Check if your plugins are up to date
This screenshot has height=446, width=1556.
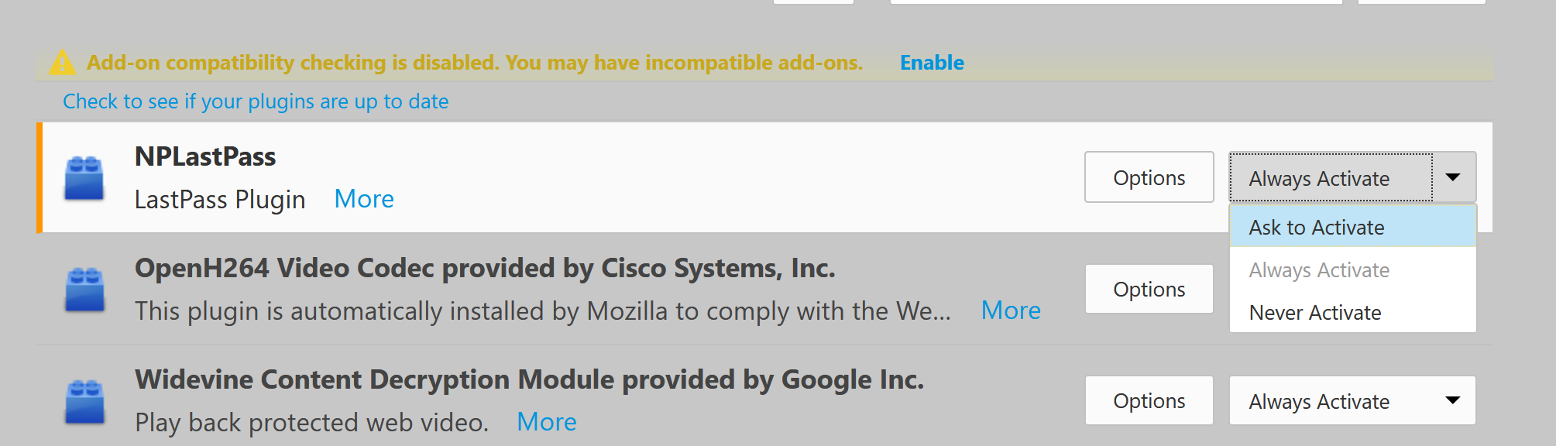pos(256,101)
